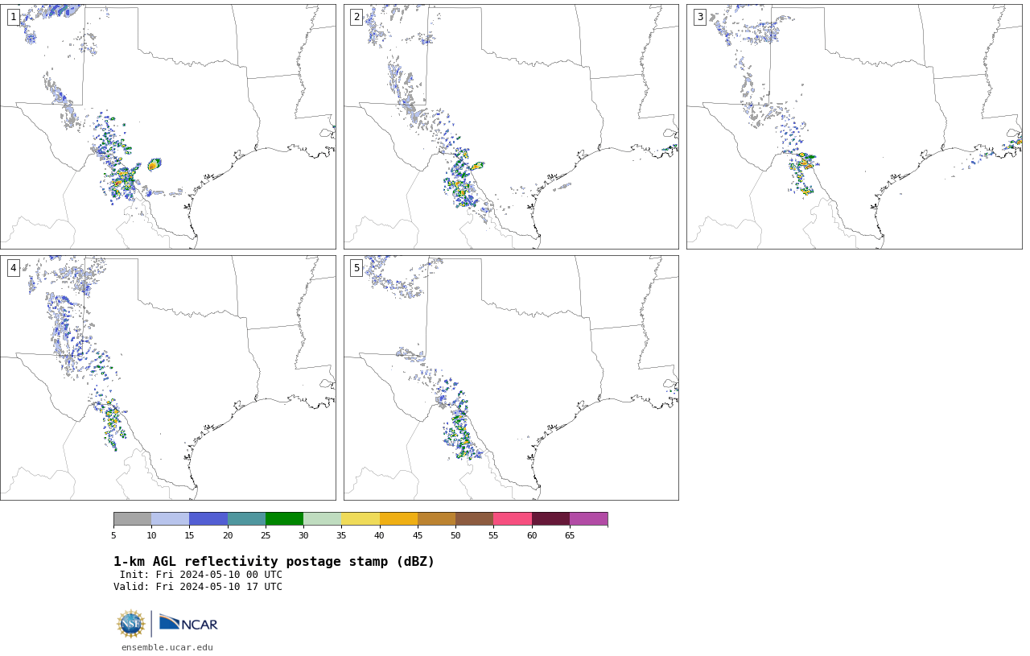Click the reflectivity postage stamp title

point(274,562)
